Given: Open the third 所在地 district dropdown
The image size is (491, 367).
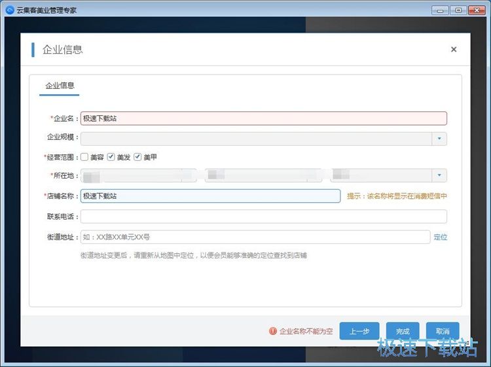Looking at the screenshot, I should [x=389, y=175].
